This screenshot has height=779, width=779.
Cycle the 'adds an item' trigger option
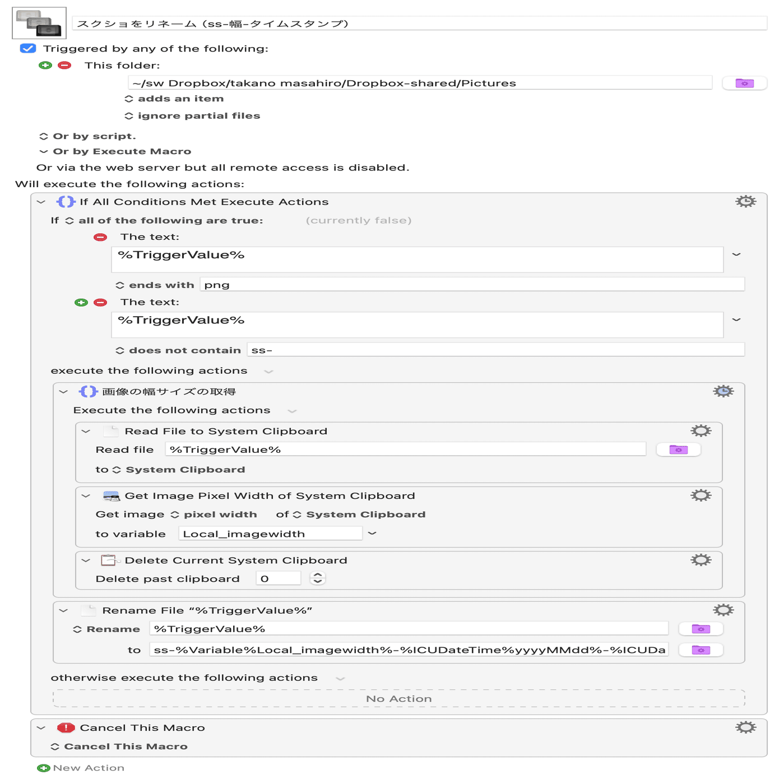(129, 98)
